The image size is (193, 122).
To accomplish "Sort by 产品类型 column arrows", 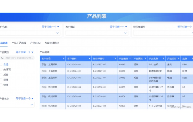I will tap(179, 59).
